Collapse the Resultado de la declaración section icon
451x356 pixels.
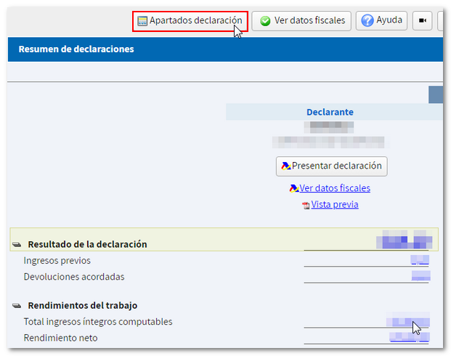(x=17, y=245)
